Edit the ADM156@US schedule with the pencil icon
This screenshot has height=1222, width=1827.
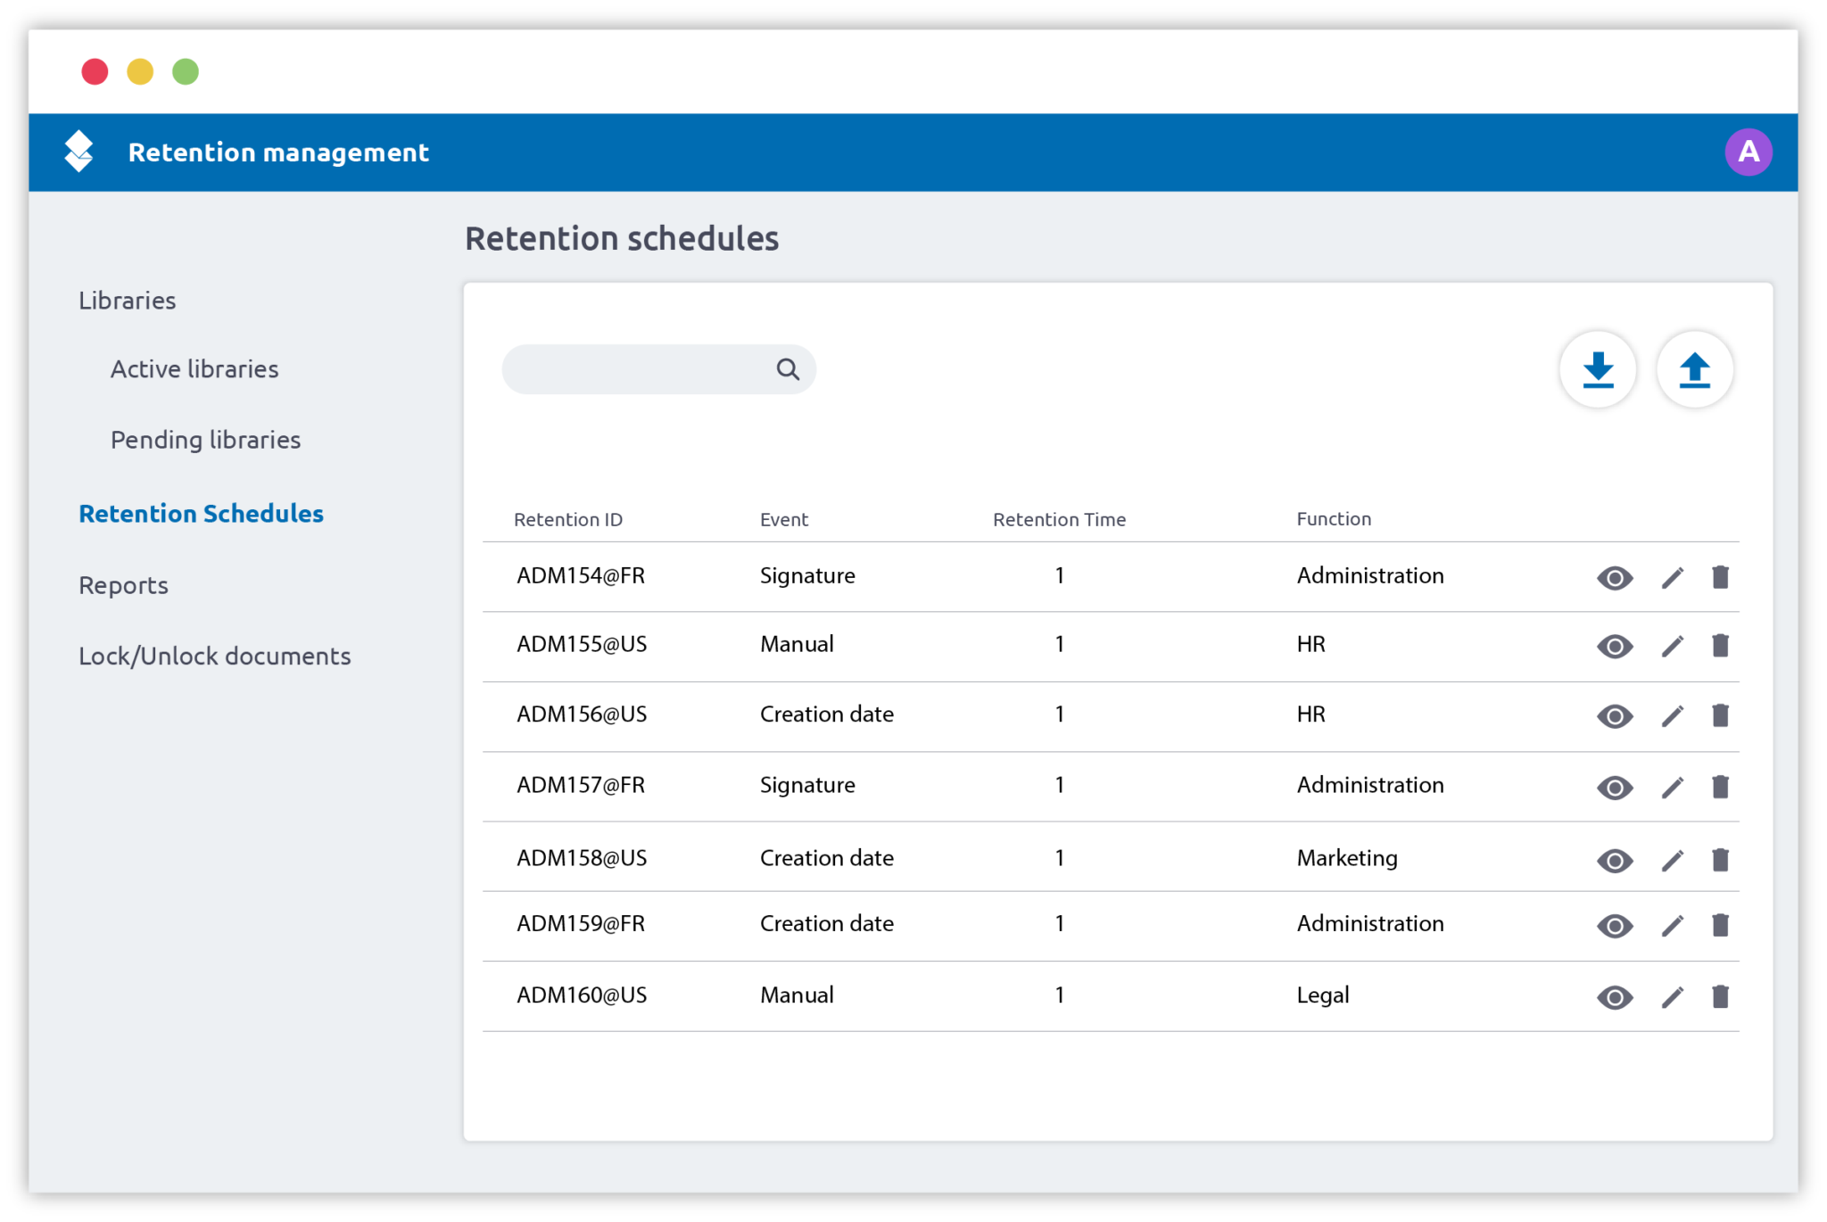coord(1672,715)
